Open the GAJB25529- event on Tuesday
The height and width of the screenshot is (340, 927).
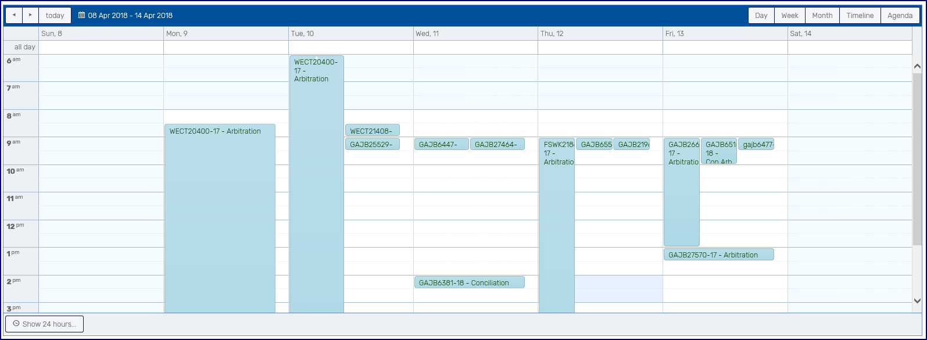click(x=373, y=144)
